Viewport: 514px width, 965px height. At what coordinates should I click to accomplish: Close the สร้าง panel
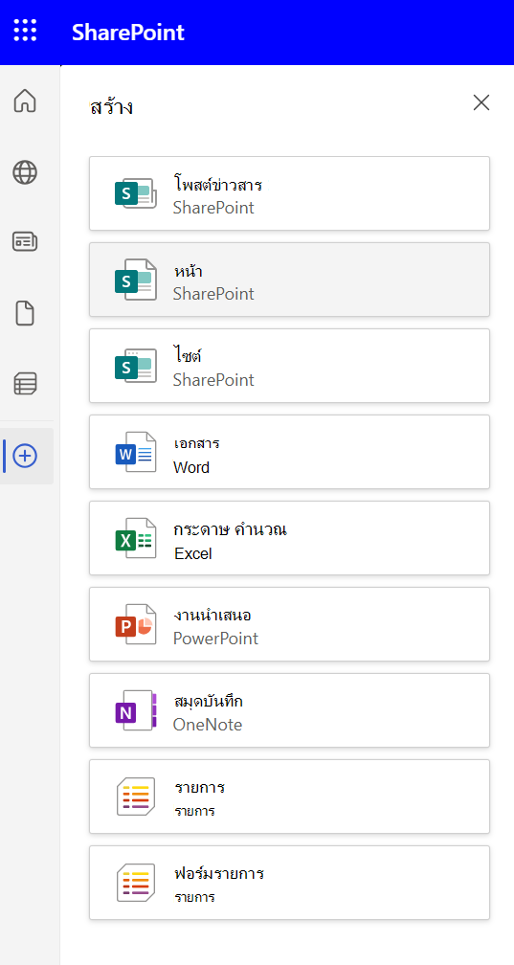coord(481,102)
